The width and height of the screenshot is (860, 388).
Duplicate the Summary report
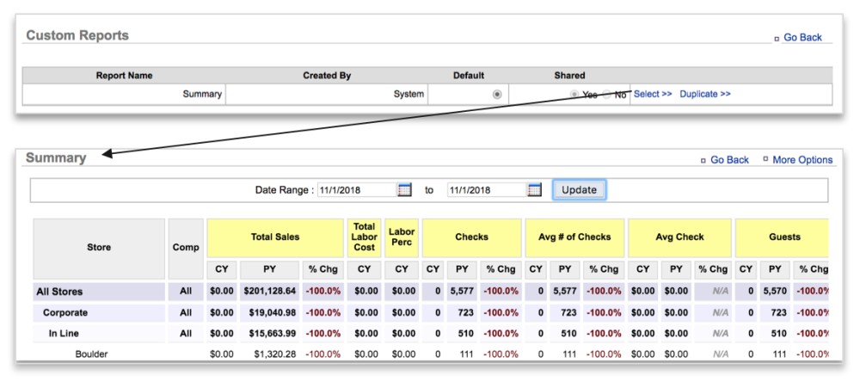pyautogui.click(x=705, y=94)
